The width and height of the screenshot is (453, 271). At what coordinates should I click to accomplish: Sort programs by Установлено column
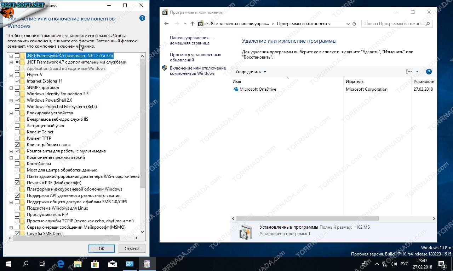[424, 82]
